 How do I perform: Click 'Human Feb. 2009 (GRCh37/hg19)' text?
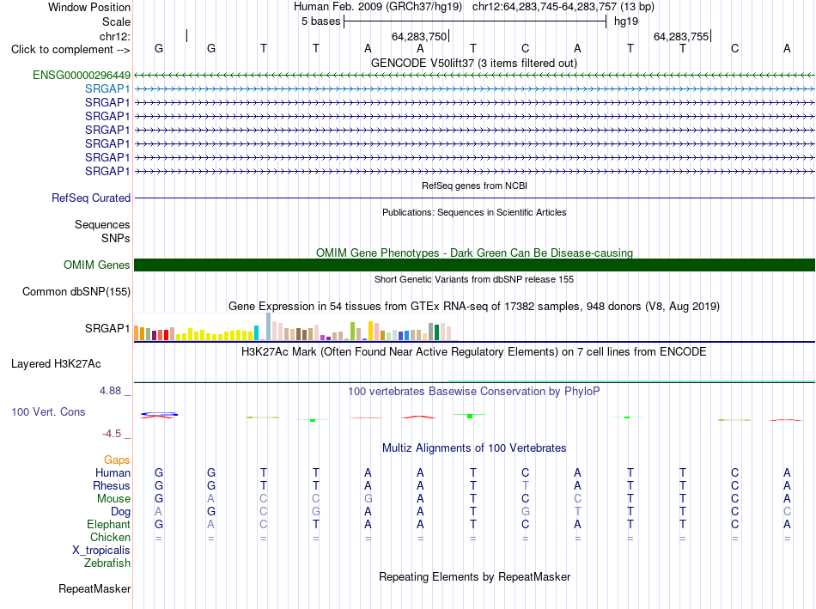click(378, 7)
